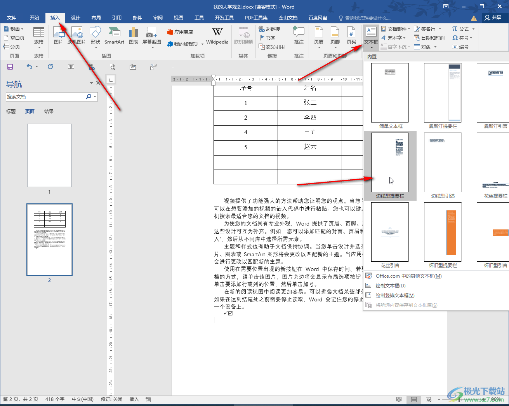Viewport: 509px width, 406px height.
Task: Insert a table from the ribbon
Action: click(x=39, y=37)
